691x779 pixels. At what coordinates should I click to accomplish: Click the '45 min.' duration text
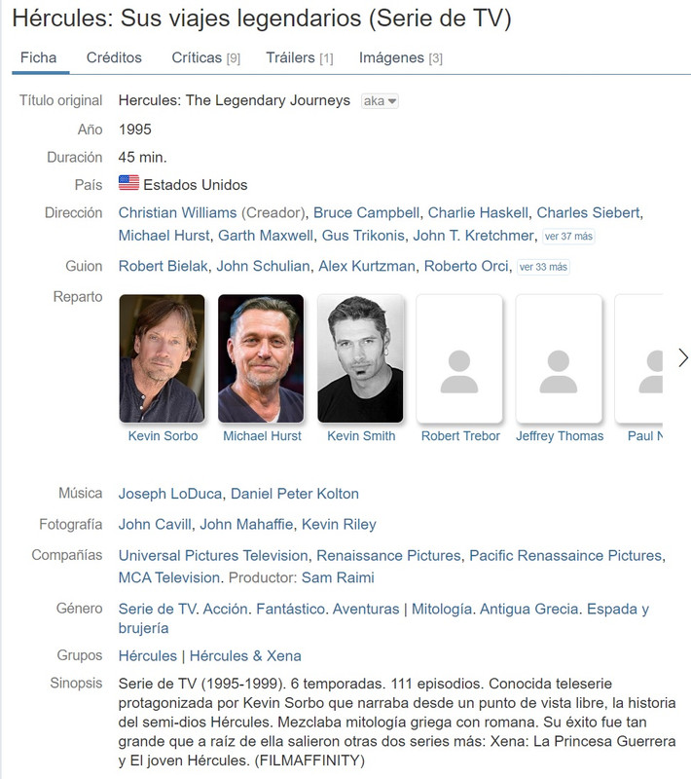click(x=142, y=157)
